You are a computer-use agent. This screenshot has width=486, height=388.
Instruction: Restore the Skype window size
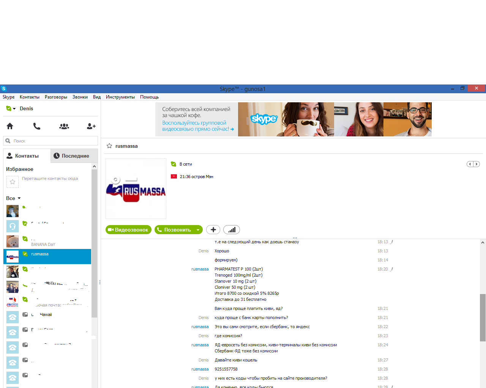pyautogui.click(x=462, y=88)
